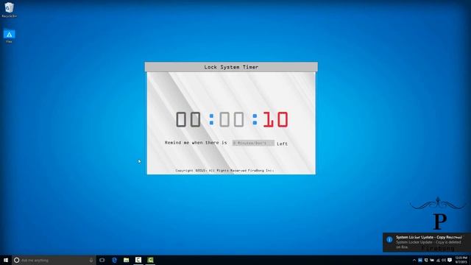Select the Files desktop shortcut icon
Image resolution: width=471 pixels, height=265 pixels.
tap(9, 36)
